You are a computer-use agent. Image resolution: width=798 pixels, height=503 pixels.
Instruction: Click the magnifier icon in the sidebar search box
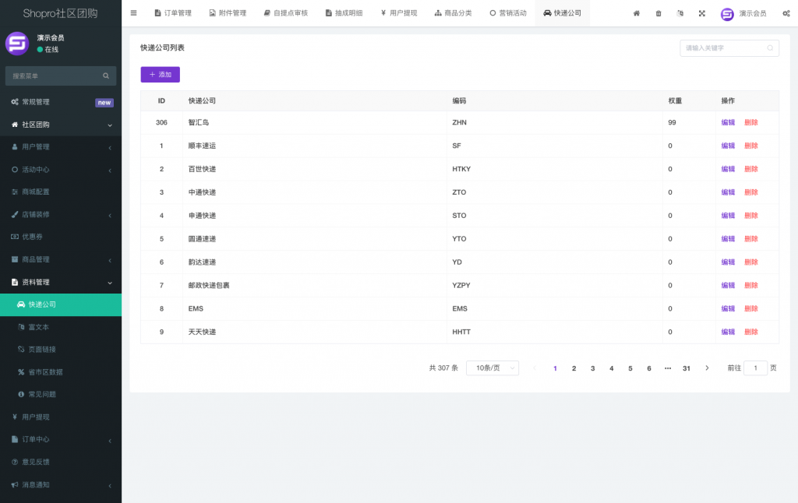pyautogui.click(x=106, y=76)
